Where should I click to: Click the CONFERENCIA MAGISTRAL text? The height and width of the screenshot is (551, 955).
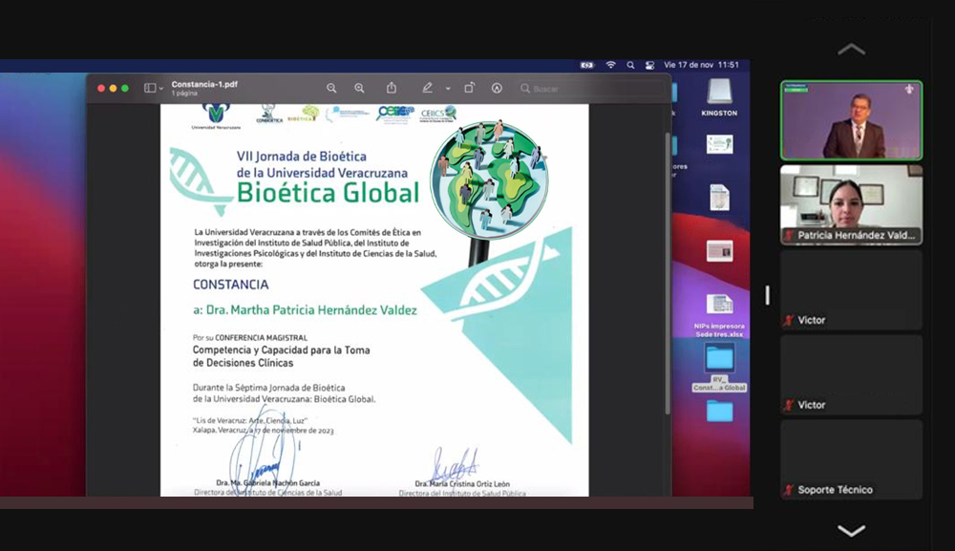click(262, 337)
